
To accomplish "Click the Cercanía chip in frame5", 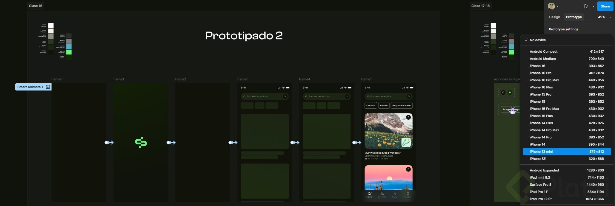I will coord(371,105).
